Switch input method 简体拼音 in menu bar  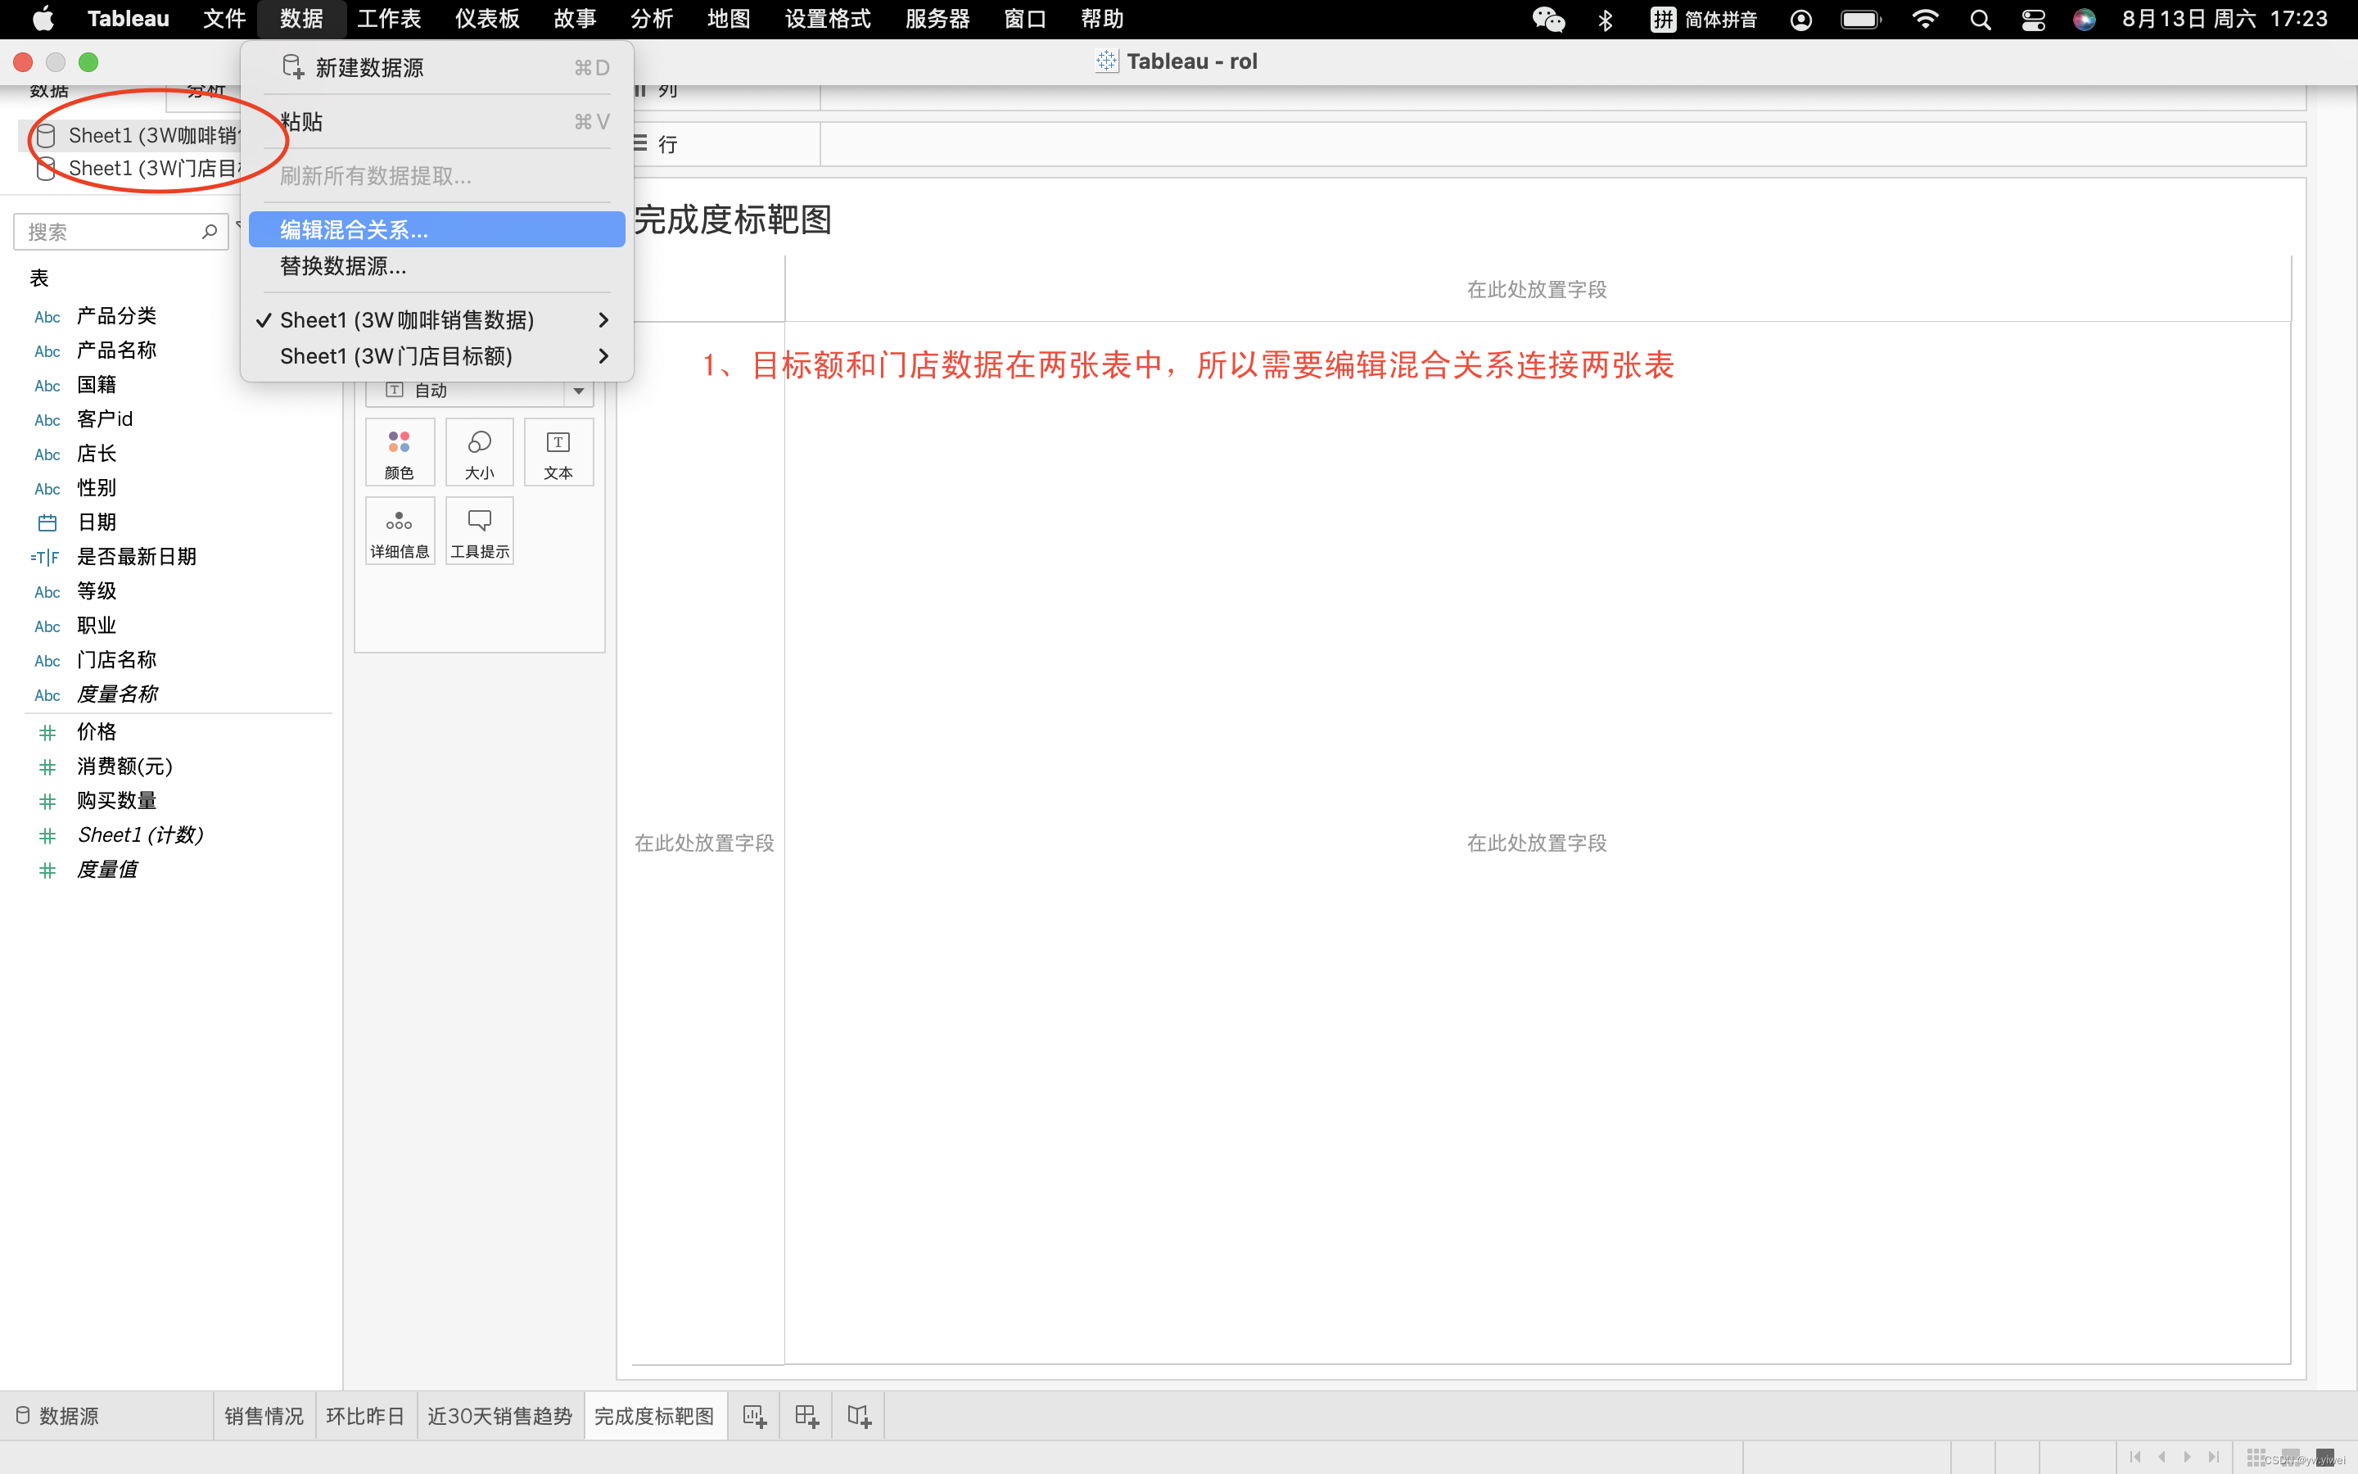(x=1703, y=20)
